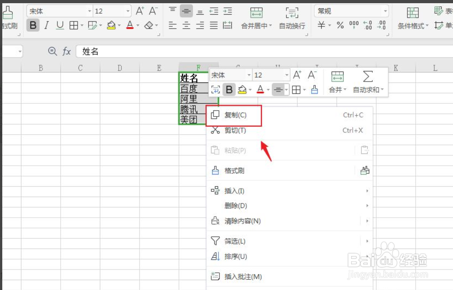Viewport: 453px width, 290px height.
Task: Click the thousands separator 000 icon
Action: [354, 25]
